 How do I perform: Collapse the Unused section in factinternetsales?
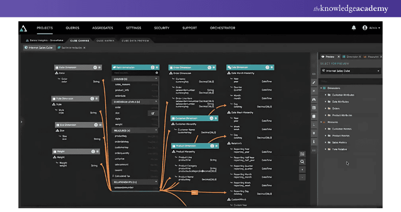[x=156, y=79]
